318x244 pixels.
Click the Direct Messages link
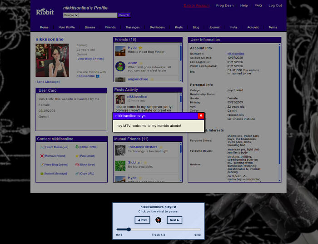pyautogui.click(x=56, y=147)
